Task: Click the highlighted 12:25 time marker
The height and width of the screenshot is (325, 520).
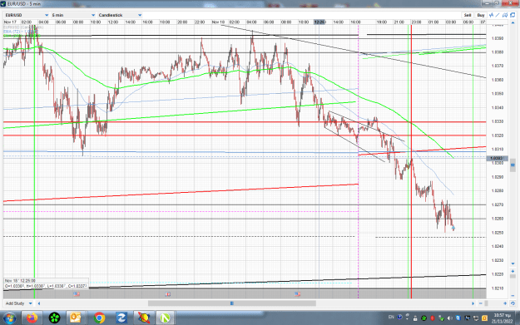Action: [x=319, y=22]
